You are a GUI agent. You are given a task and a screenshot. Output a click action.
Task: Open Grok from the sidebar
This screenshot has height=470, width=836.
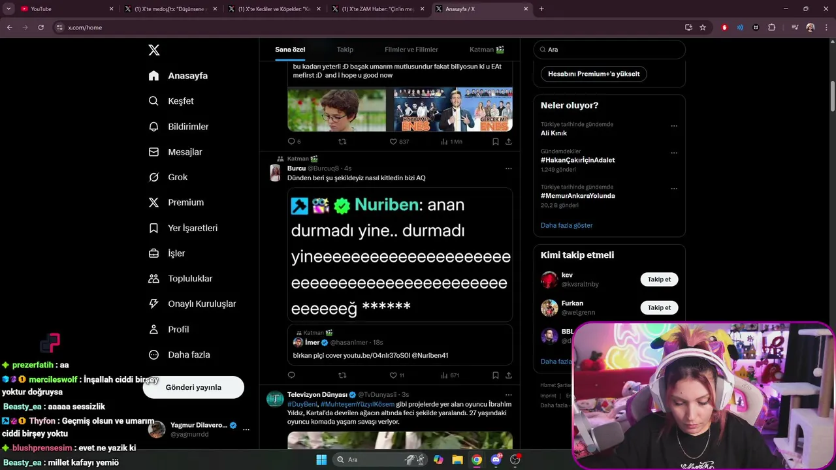click(168, 178)
